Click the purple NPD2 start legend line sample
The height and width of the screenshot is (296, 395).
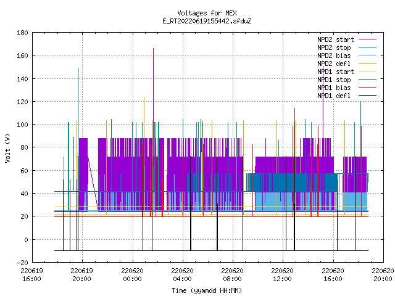367,39
